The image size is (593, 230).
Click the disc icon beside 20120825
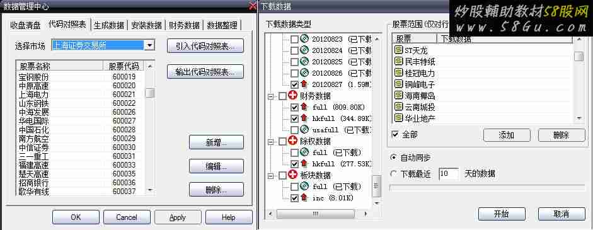(304, 61)
